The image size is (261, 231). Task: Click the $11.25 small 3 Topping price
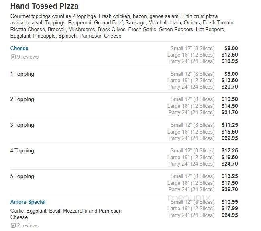coord(229,125)
